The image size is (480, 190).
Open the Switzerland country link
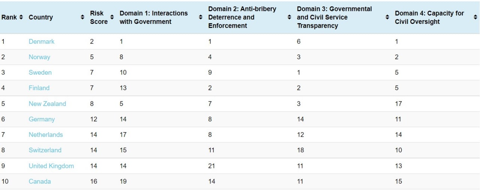(x=45, y=150)
